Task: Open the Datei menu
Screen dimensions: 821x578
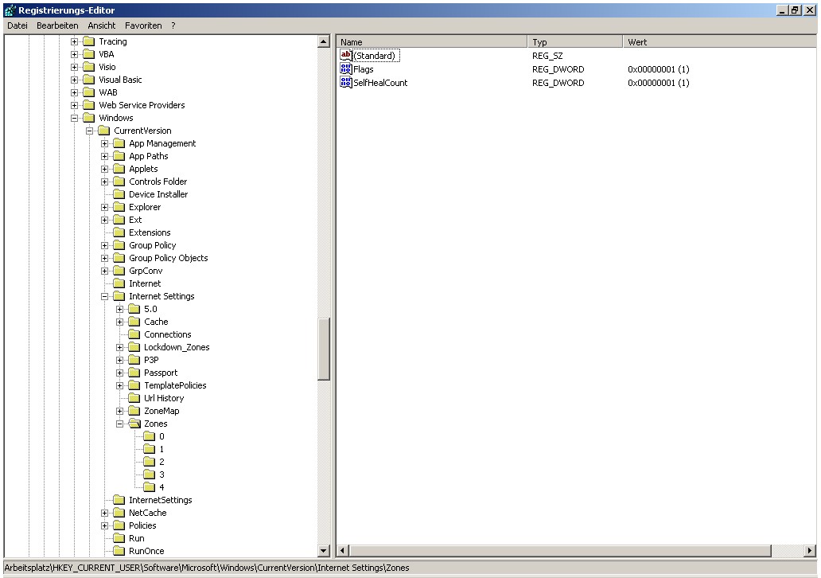Action: pos(18,25)
